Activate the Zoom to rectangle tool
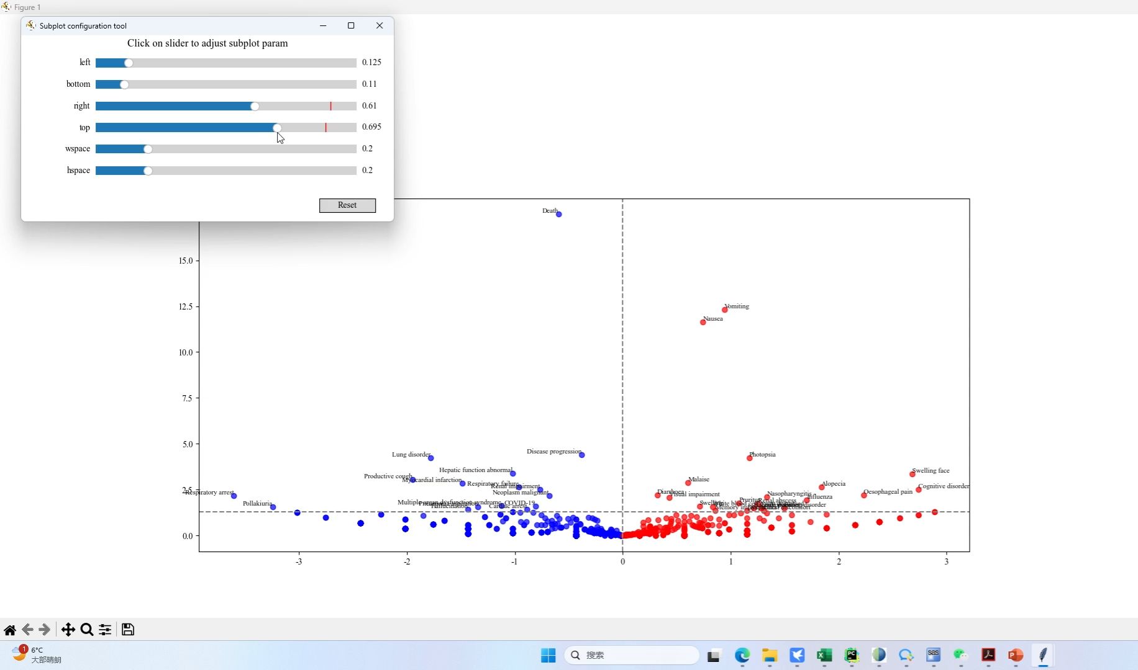This screenshot has width=1138, height=670. tap(87, 630)
